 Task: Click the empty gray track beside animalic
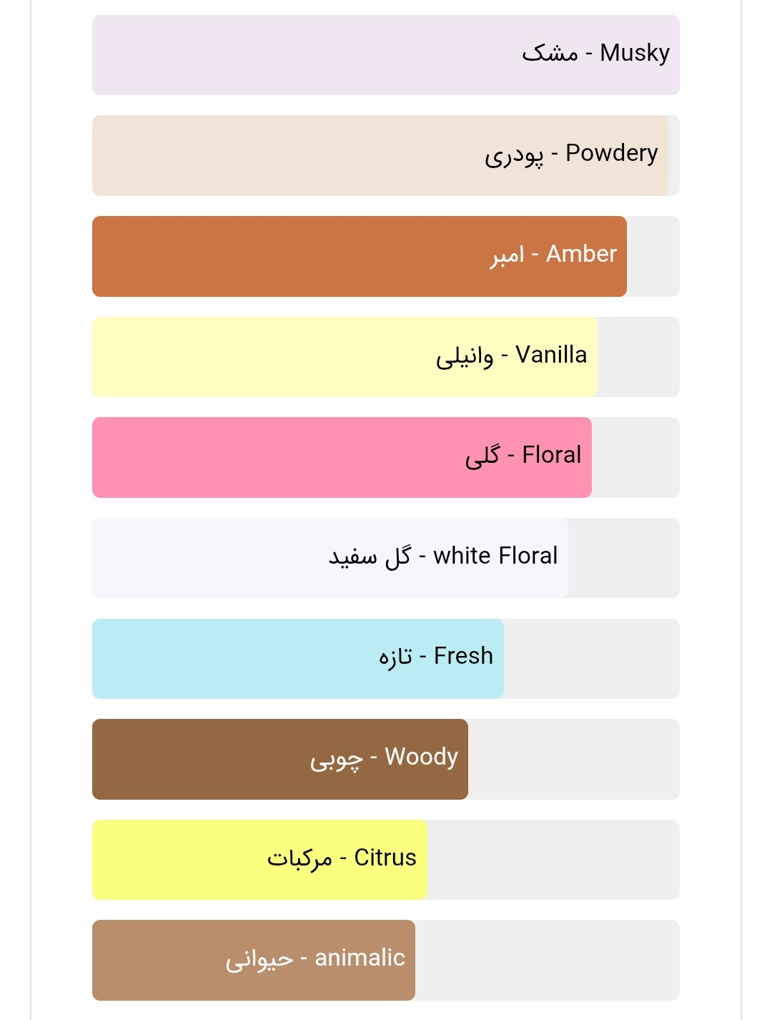point(547,960)
